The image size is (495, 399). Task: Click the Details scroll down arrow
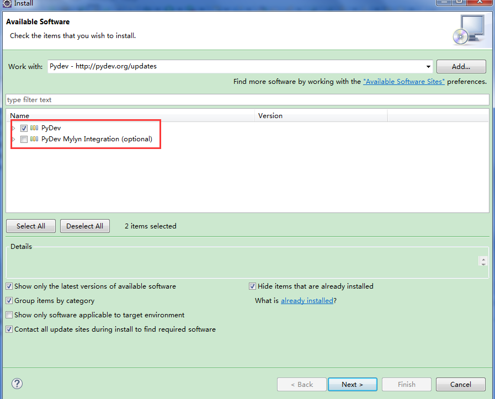483,264
